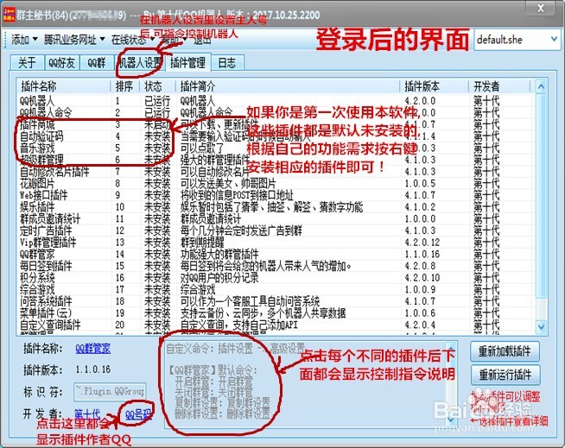The width and height of the screenshot is (565, 448).
Task: Select the 自动修改名片插件 row
Action: 276,172
